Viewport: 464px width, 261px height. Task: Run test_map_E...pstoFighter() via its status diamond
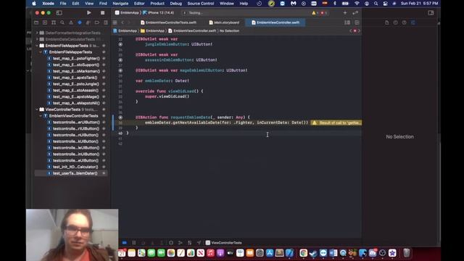pos(104,58)
